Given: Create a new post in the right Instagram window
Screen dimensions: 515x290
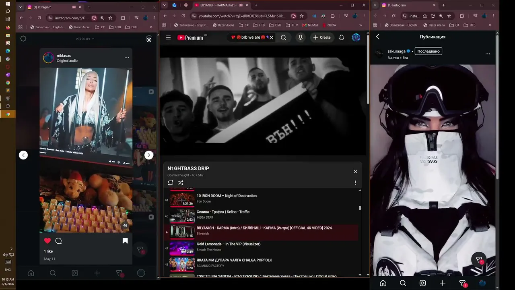Looking at the screenshot, I should click(443, 283).
